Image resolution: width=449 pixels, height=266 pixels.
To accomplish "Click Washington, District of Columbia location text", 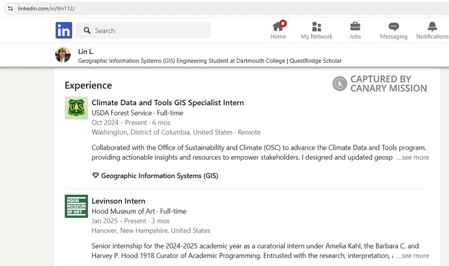I will click(x=176, y=132).
